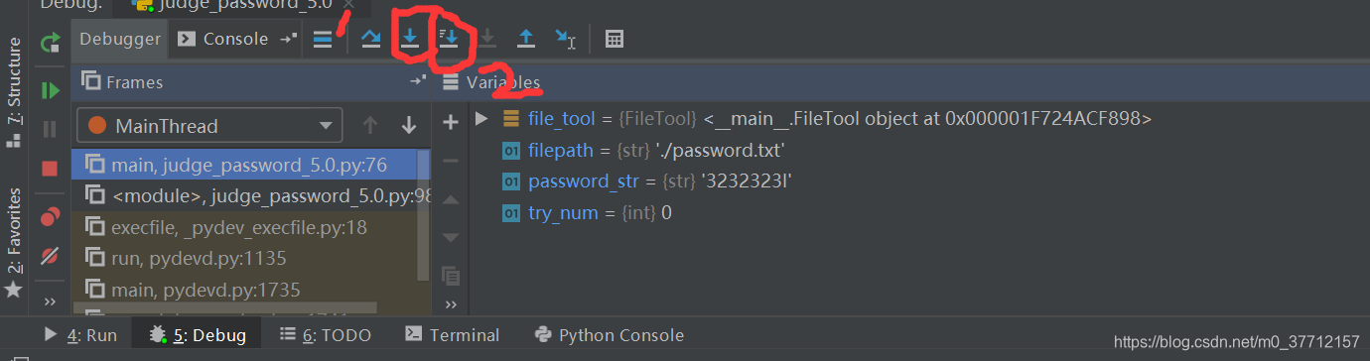Select the try_num variable row

pos(919,212)
